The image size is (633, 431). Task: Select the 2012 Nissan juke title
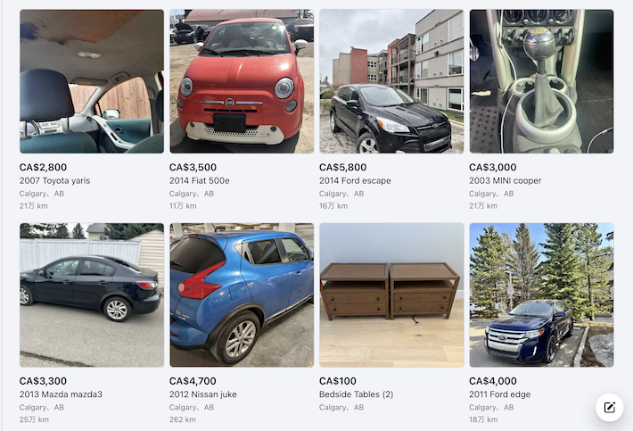(x=203, y=394)
